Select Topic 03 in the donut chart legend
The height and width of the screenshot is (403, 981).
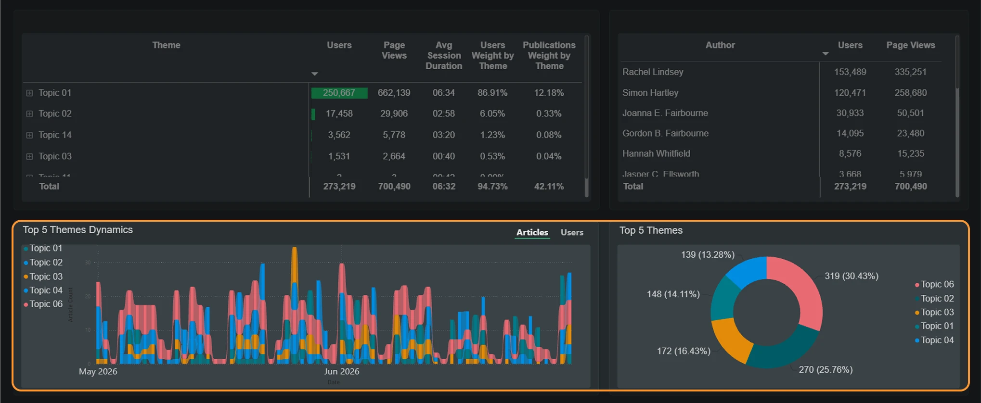[x=934, y=313]
